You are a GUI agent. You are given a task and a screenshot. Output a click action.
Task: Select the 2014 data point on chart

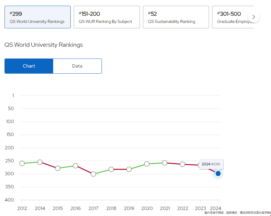(40, 162)
